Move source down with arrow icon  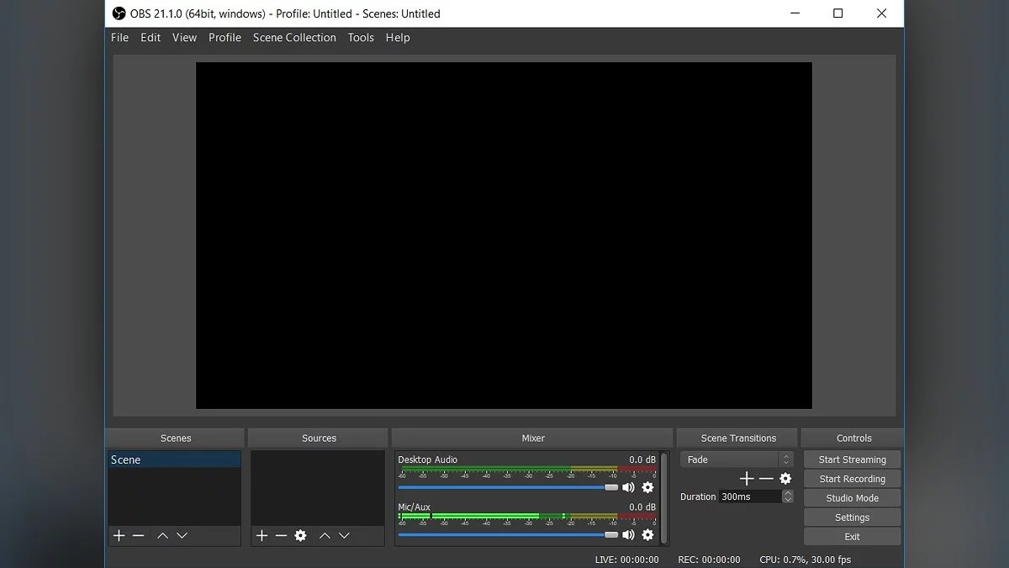pyautogui.click(x=344, y=535)
